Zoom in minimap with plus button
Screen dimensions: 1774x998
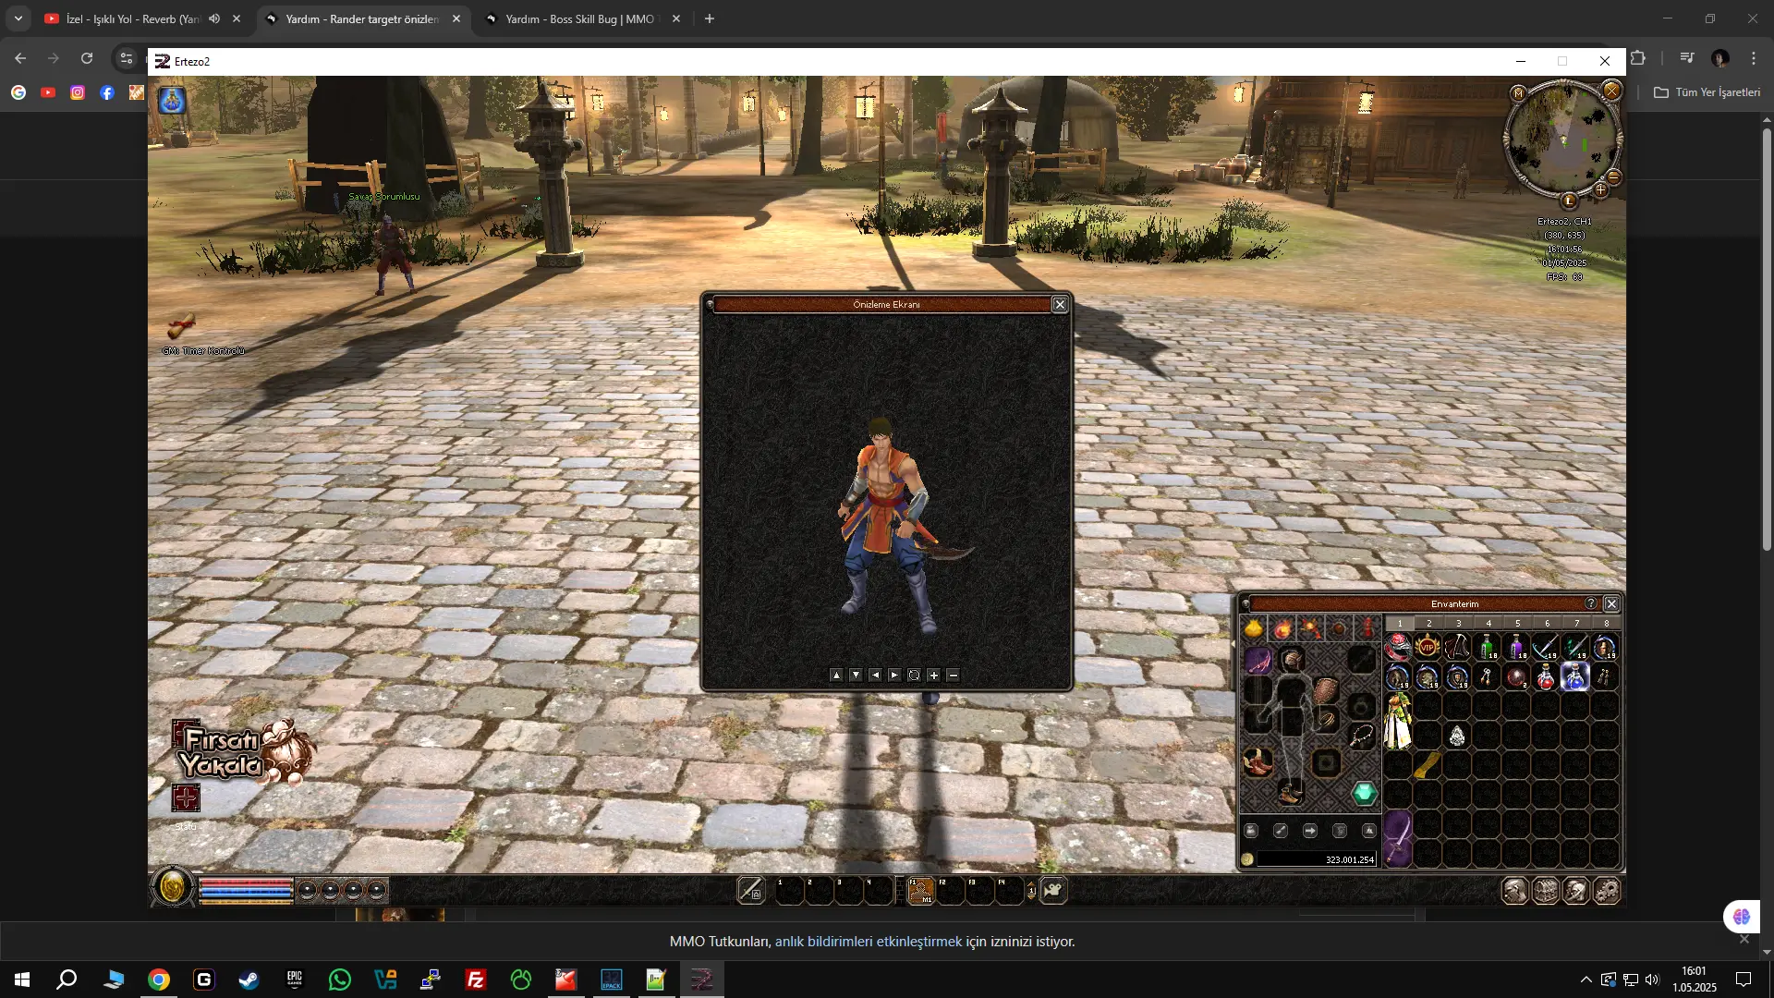(1600, 190)
